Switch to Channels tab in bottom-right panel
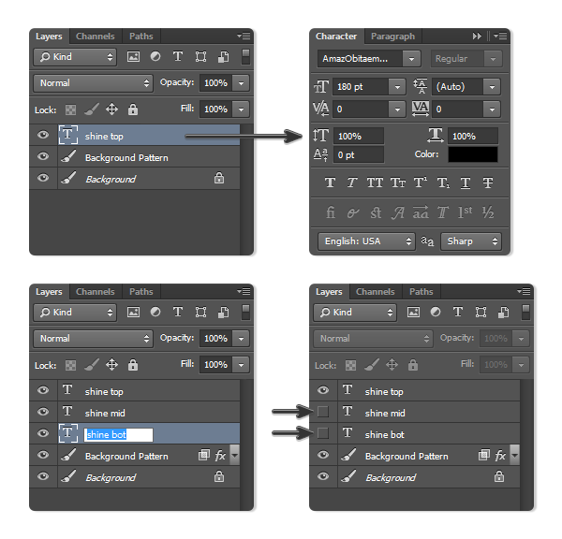 coord(375,292)
